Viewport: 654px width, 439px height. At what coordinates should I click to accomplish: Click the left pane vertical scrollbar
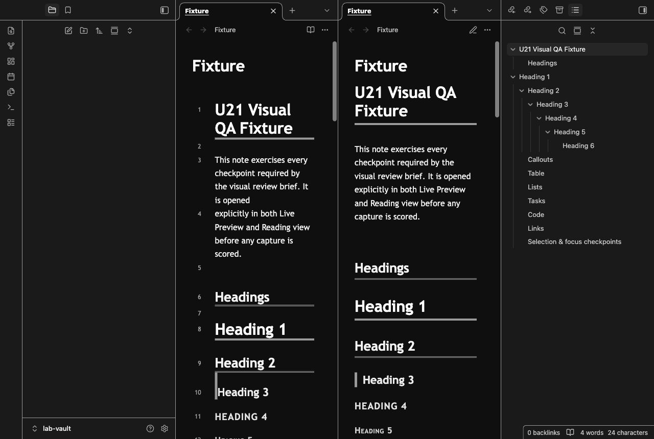pos(335,82)
